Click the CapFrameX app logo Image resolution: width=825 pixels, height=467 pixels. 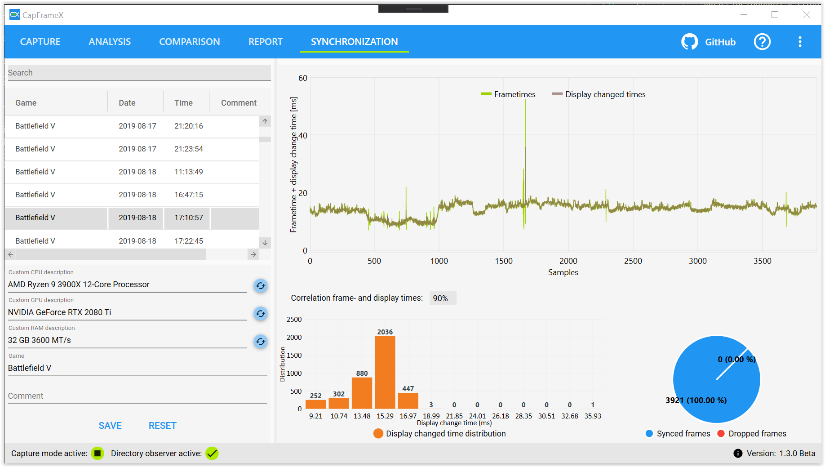(x=15, y=15)
